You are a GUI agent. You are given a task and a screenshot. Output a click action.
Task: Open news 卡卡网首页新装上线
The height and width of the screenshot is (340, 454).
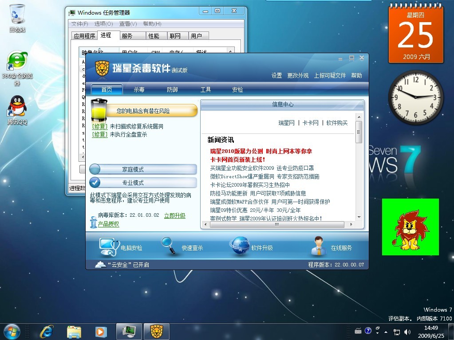coord(237,160)
